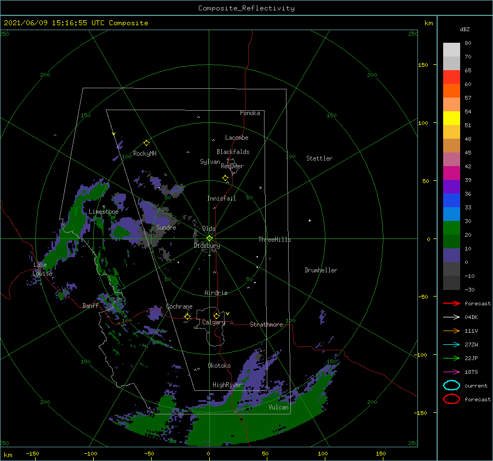
Task: Click the yellow diamond marker near Cochrane
Action: [187, 316]
